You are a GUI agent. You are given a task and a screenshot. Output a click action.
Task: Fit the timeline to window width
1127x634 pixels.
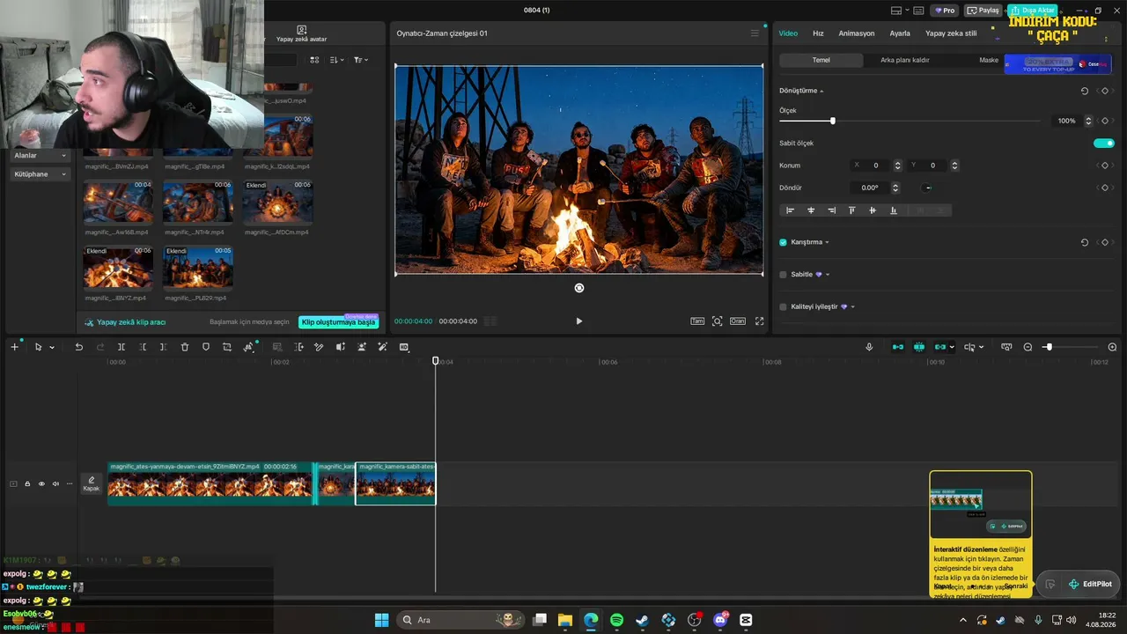click(x=1006, y=347)
